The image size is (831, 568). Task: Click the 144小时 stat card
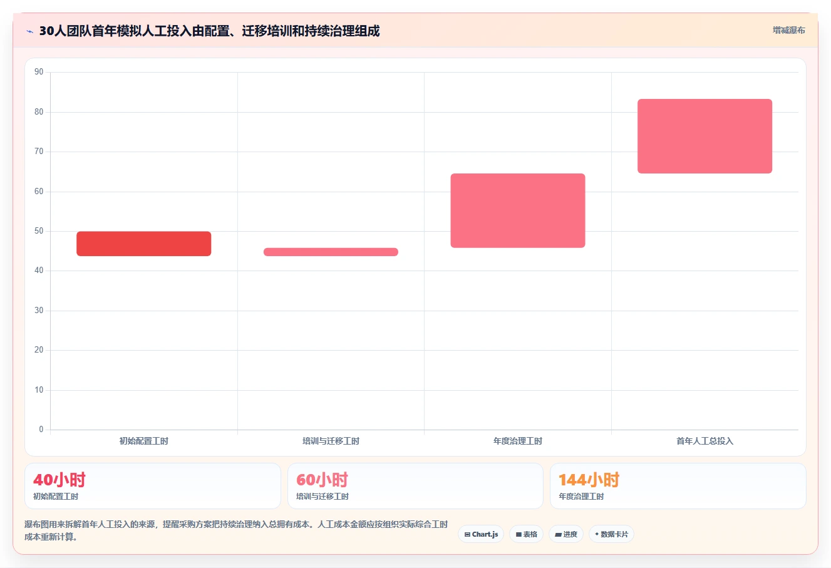[678, 486]
